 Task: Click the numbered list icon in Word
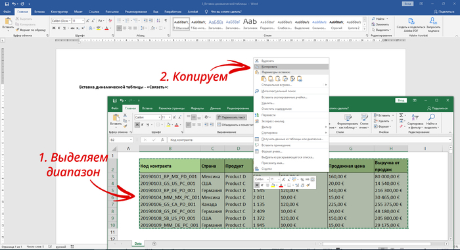[x=127, y=20]
